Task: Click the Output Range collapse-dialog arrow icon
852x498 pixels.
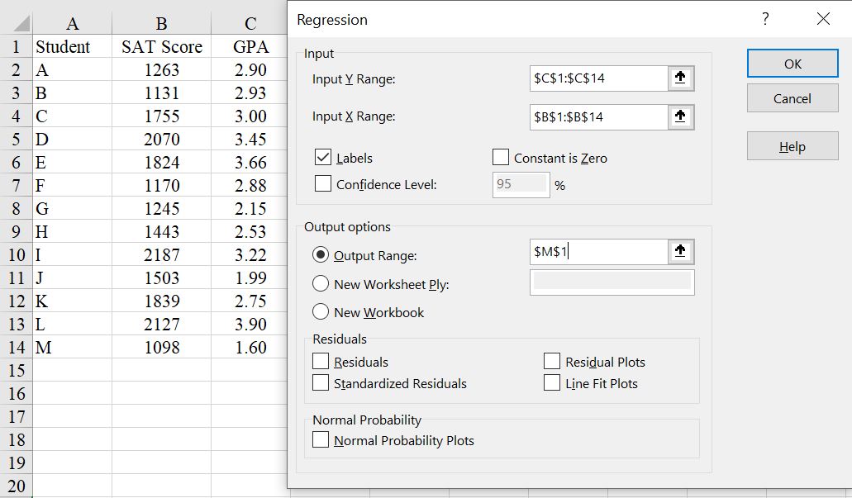Action: 680,252
